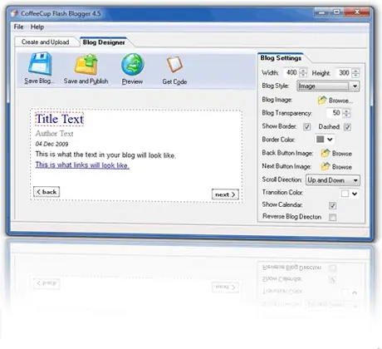Browse for a Blog Image file
Screen dimensions: 382x349
coord(335,101)
